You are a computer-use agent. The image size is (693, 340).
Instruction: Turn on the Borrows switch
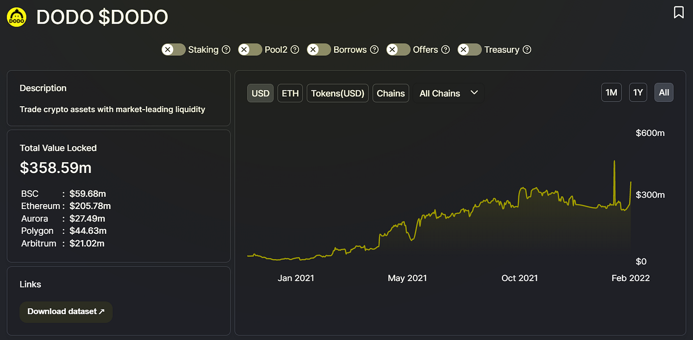point(319,49)
